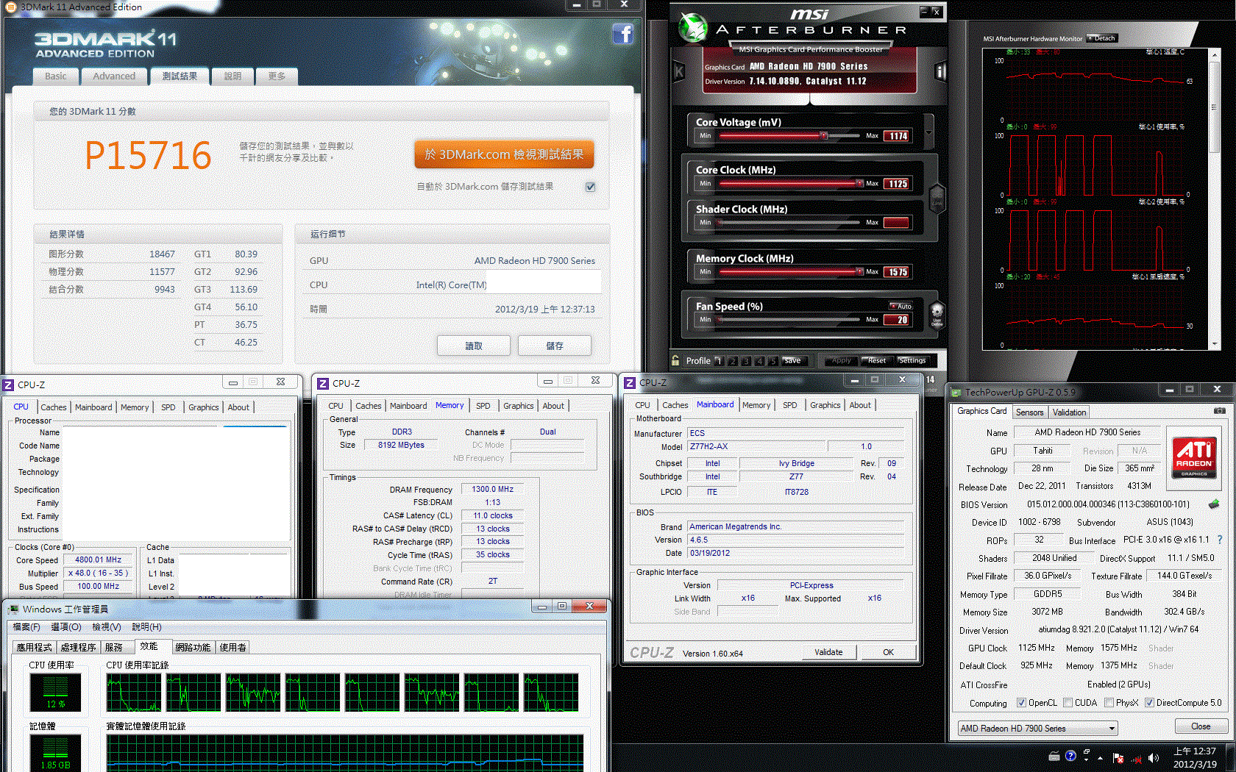This screenshot has width=1236, height=772.
Task: Select Afterburner profile slot 4
Action: coord(759,361)
